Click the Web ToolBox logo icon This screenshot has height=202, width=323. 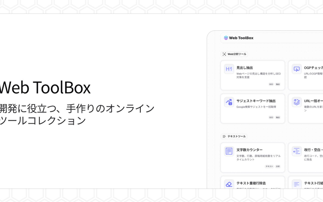(x=226, y=38)
